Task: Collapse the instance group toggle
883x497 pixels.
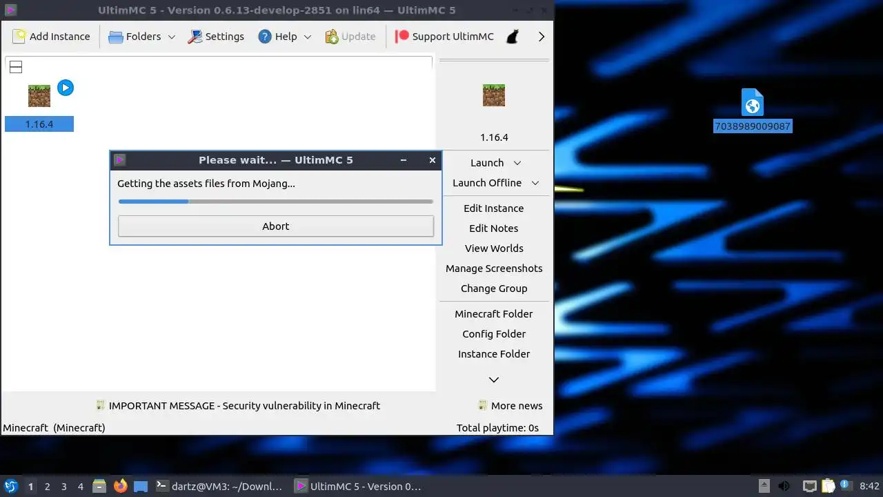Action: tap(16, 67)
